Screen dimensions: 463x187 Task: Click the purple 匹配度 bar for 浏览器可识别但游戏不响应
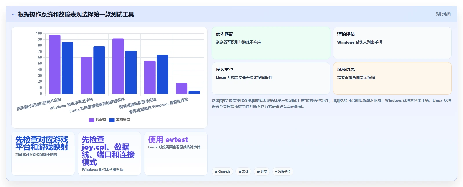click(55, 64)
